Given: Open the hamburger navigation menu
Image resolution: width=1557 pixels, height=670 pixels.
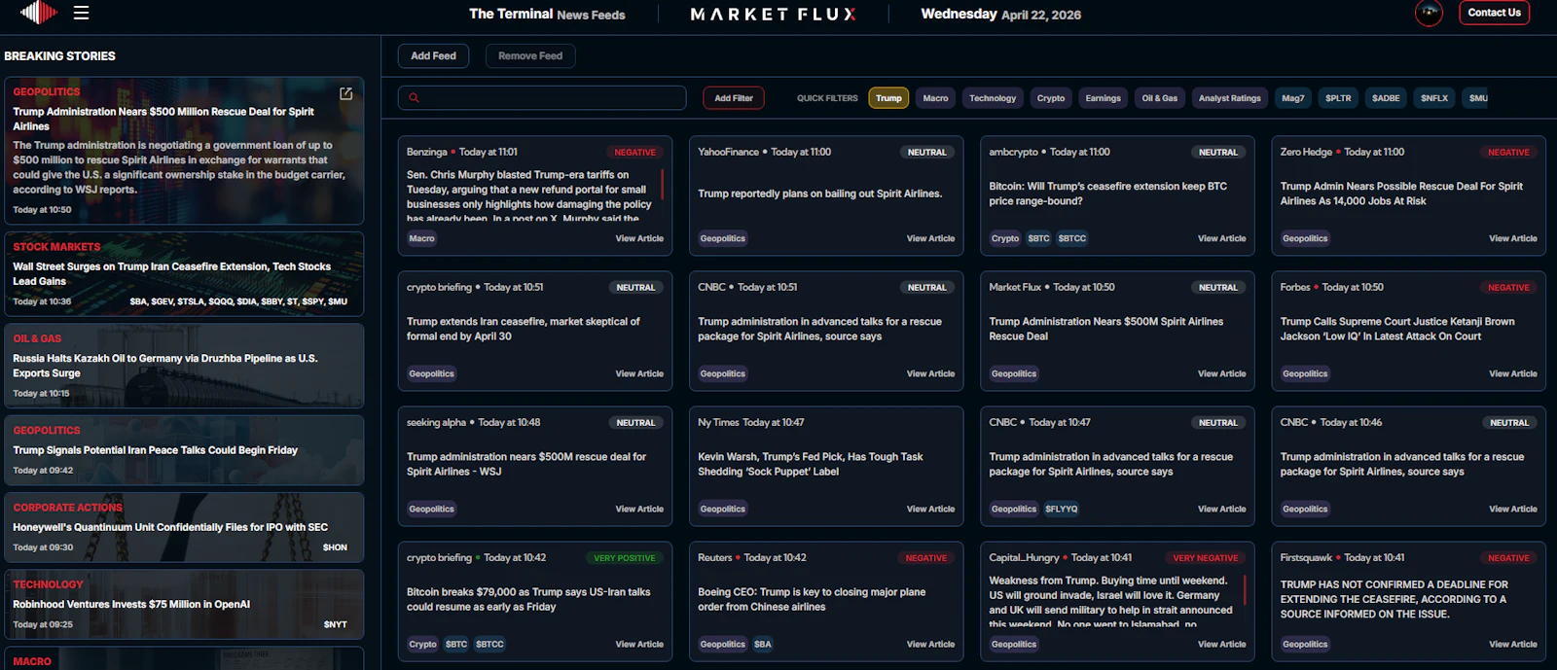Looking at the screenshot, I should pyautogui.click(x=82, y=13).
